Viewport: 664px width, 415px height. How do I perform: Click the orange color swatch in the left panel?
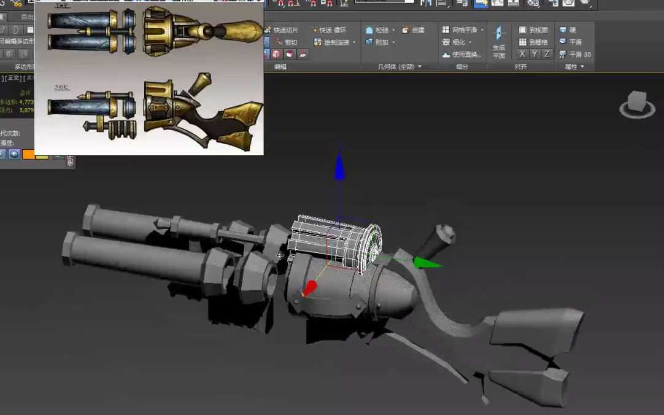pos(28,154)
